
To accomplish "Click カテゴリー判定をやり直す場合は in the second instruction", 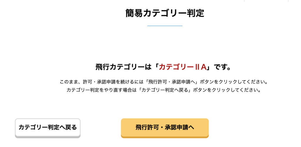I will tap(102, 90).
